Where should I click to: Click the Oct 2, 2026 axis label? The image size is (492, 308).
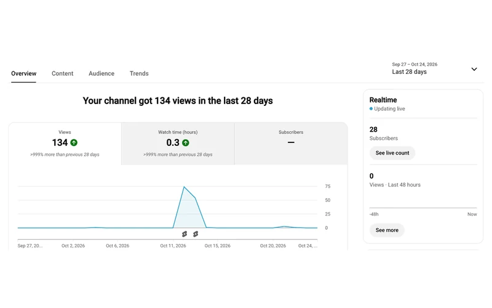[x=73, y=246]
